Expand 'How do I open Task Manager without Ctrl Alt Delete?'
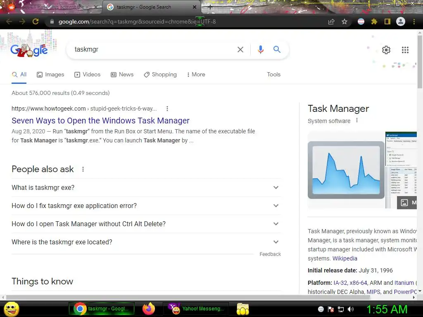Image resolution: width=423 pixels, height=317 pixels. pos(146,224)
